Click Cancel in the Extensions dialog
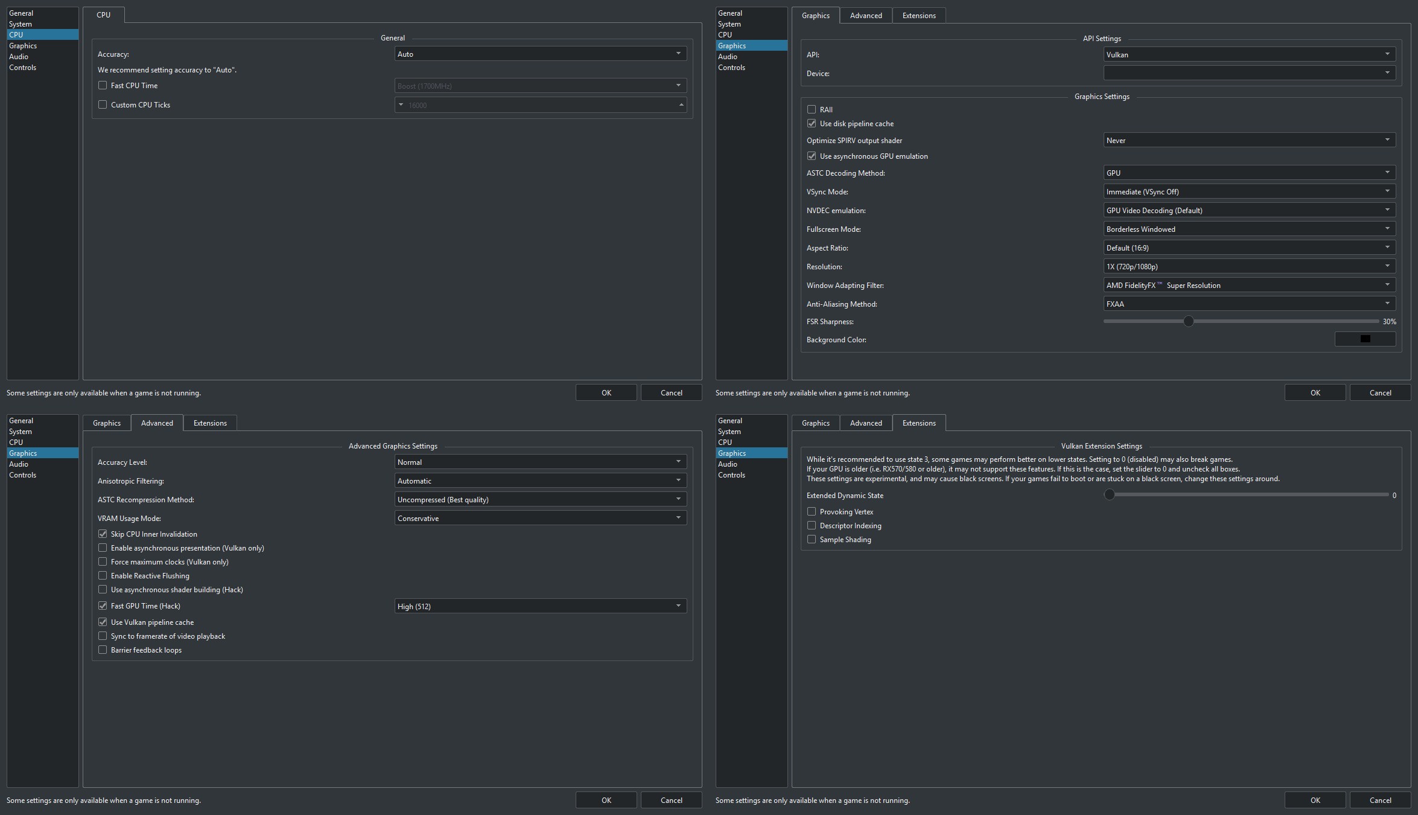This screenshot has height=815, width=1418. pos(1380,801)
